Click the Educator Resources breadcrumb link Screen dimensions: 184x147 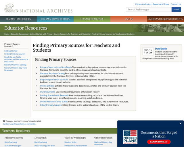(19, 34)
